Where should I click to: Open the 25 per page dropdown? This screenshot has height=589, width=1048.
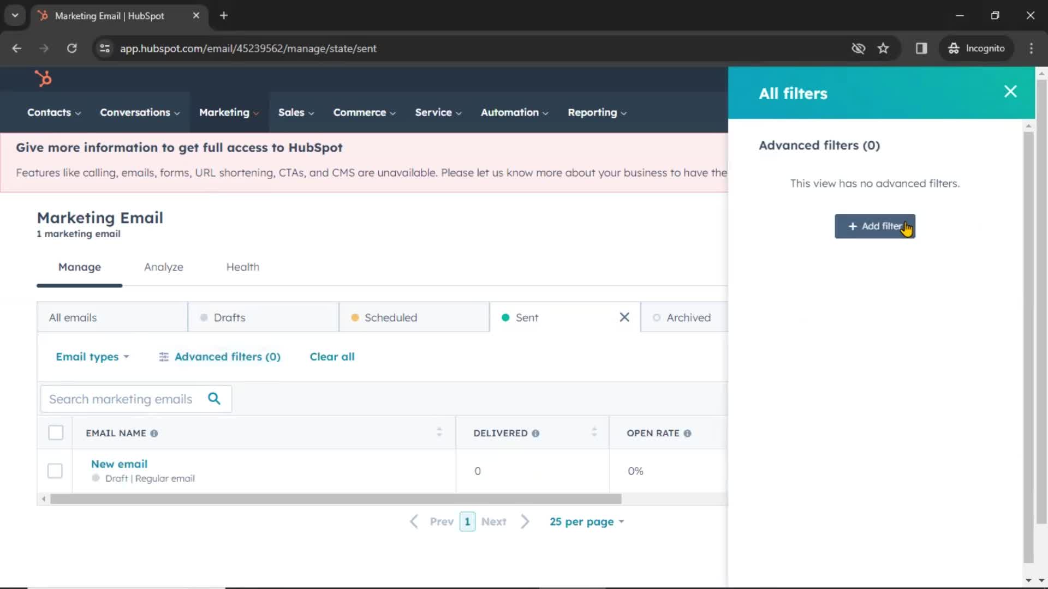[x=587, y=522]
